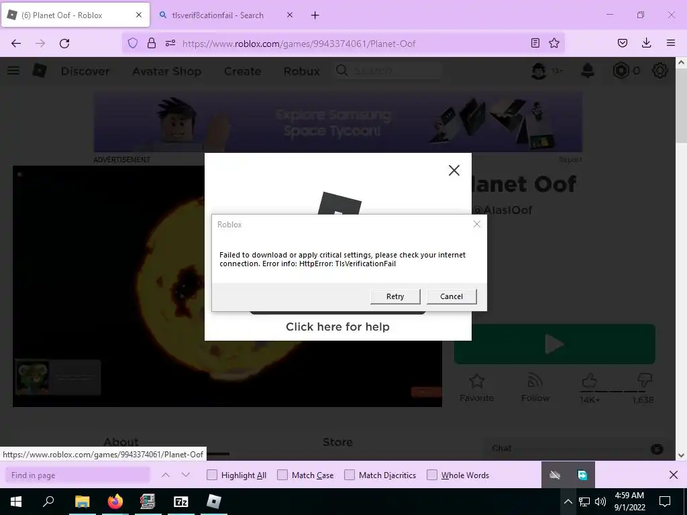Open Windows taskbar search
The height and width of the screenshot is (515, 687).
[x=48, y=502]
